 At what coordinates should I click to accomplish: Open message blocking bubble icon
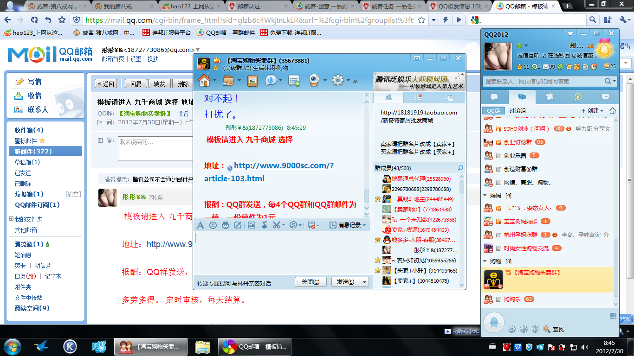coord(311,225)
